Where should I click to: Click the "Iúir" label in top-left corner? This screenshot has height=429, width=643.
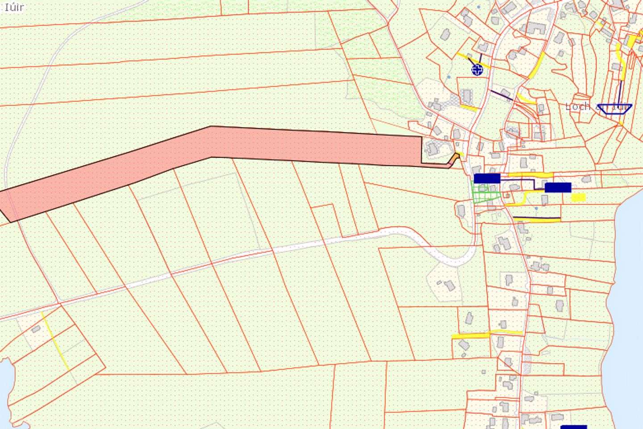coord(14,7)
